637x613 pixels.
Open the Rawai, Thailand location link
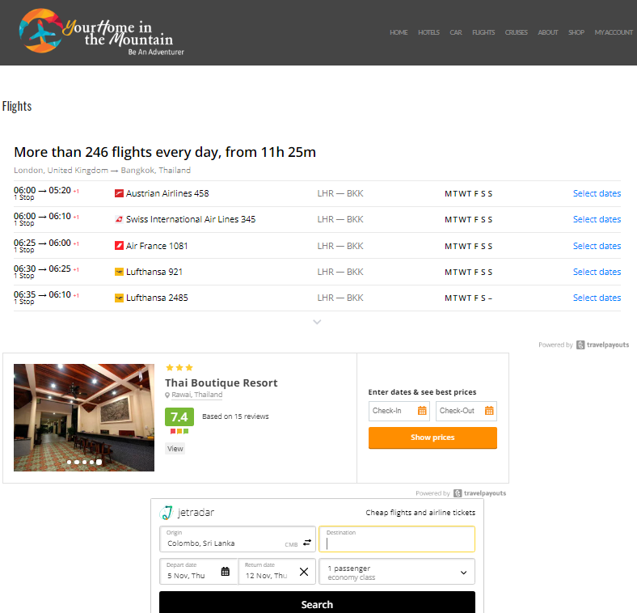[197, 395]
